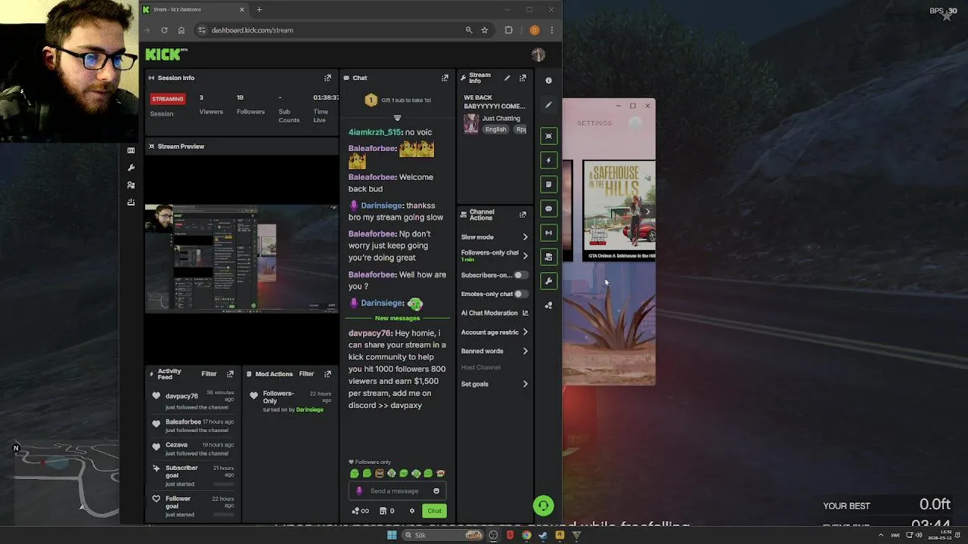This screenshot has width=968, height=544.
Task: Go to the browser home page
Action: 181,30
